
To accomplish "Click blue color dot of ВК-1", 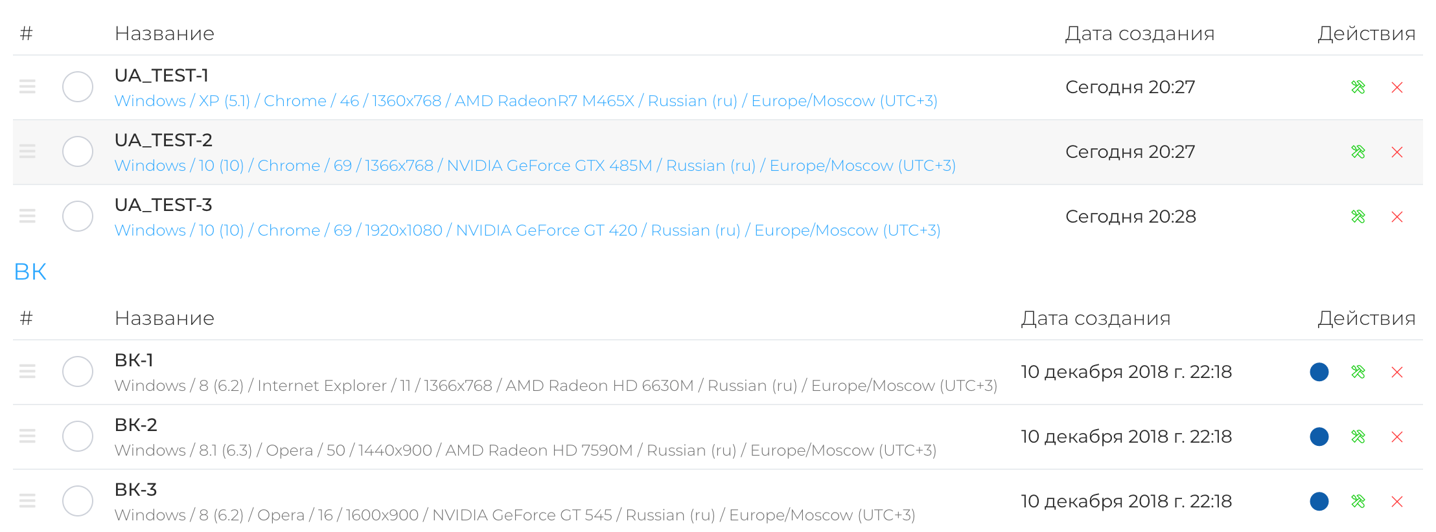I will click(x=1319, y=372).
